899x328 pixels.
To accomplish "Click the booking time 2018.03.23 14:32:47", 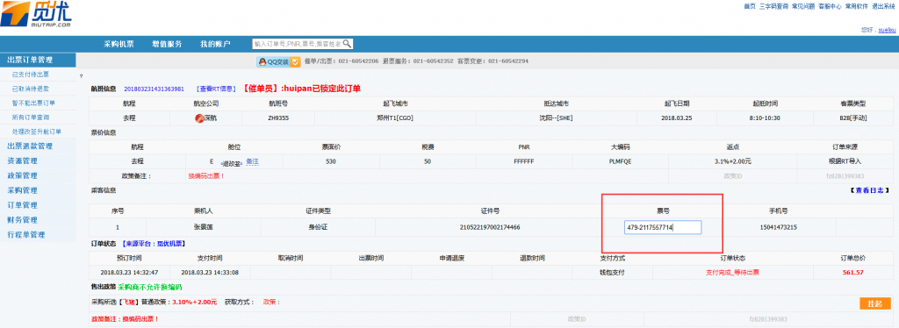I will click(129, 272).
